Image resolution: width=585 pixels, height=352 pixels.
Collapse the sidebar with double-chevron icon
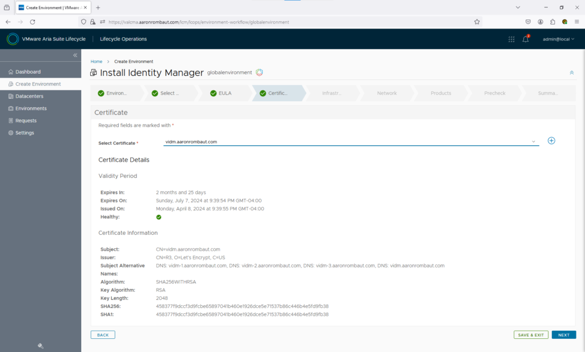[75, 55]
